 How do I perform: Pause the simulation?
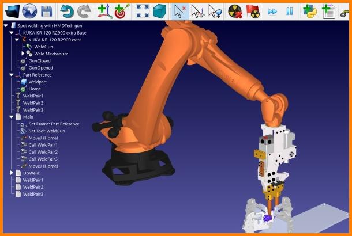(290, 11)
